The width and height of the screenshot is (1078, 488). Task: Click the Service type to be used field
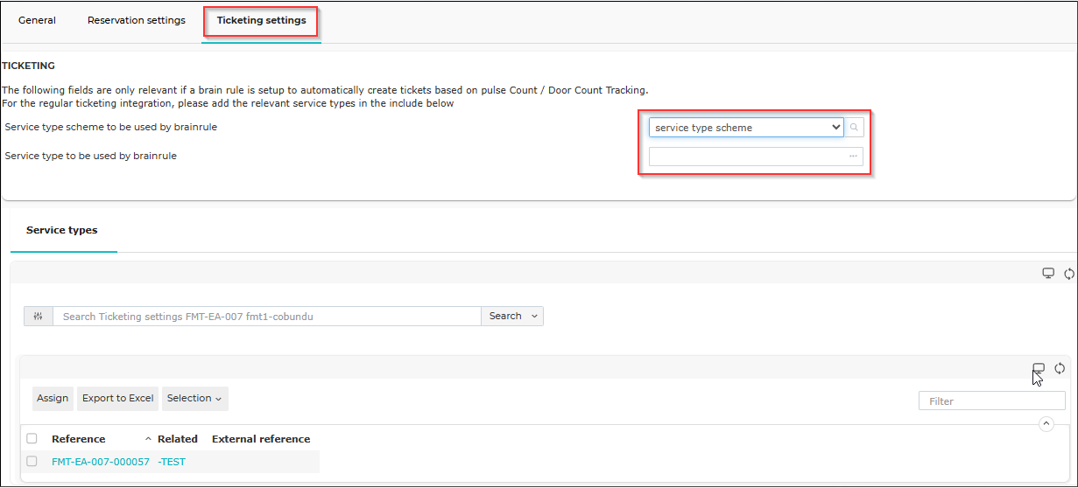pos(756,157)
